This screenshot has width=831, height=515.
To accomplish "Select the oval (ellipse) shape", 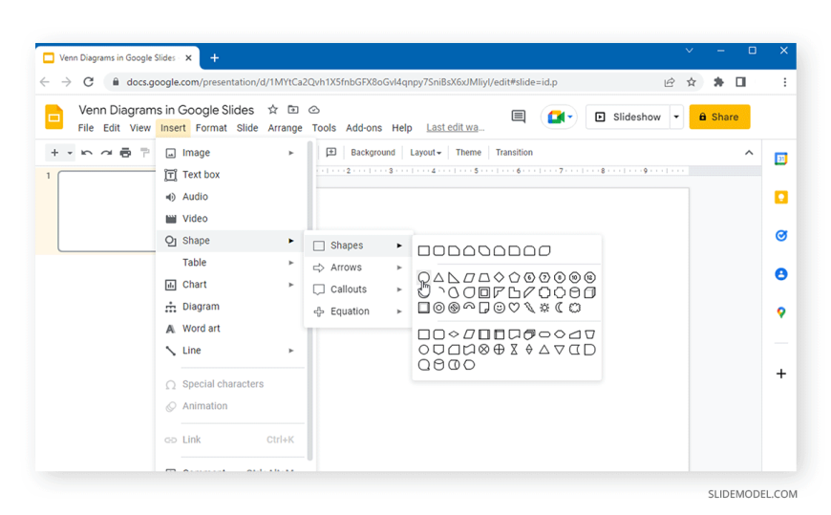I will point(423,277).
